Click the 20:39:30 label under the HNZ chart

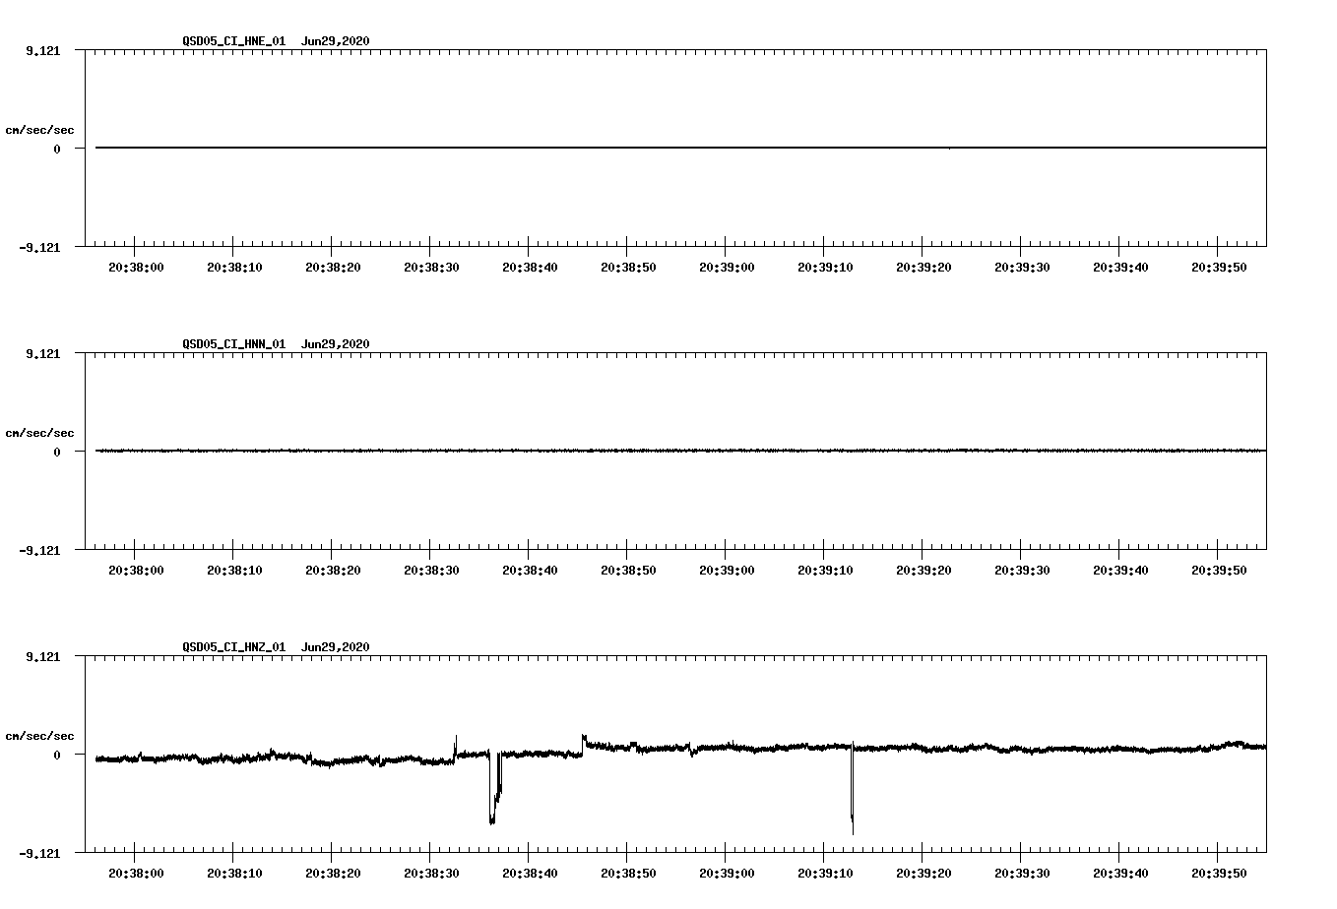(1022, 874)
